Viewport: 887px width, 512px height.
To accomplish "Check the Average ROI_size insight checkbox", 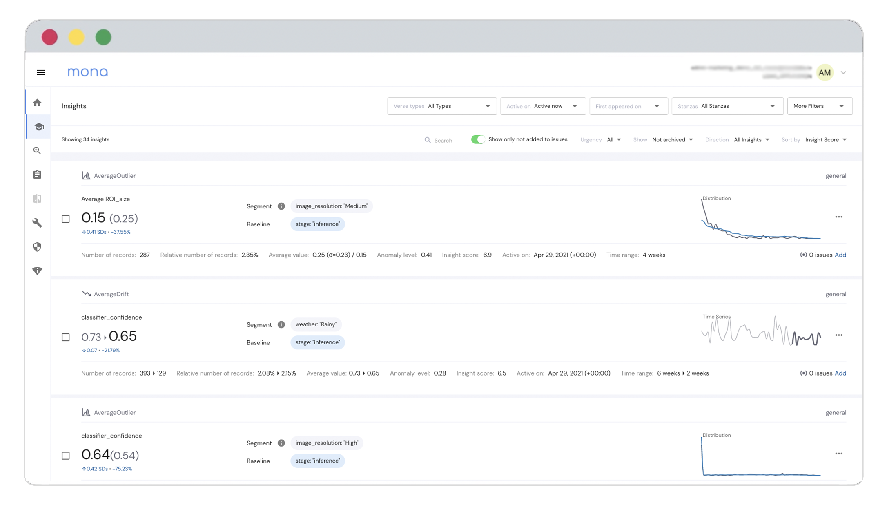I will click(x=66, y=219).
